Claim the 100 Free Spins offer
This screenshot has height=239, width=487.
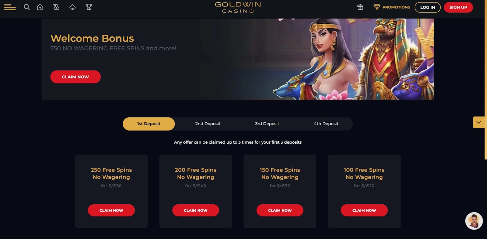pos(364,210)
